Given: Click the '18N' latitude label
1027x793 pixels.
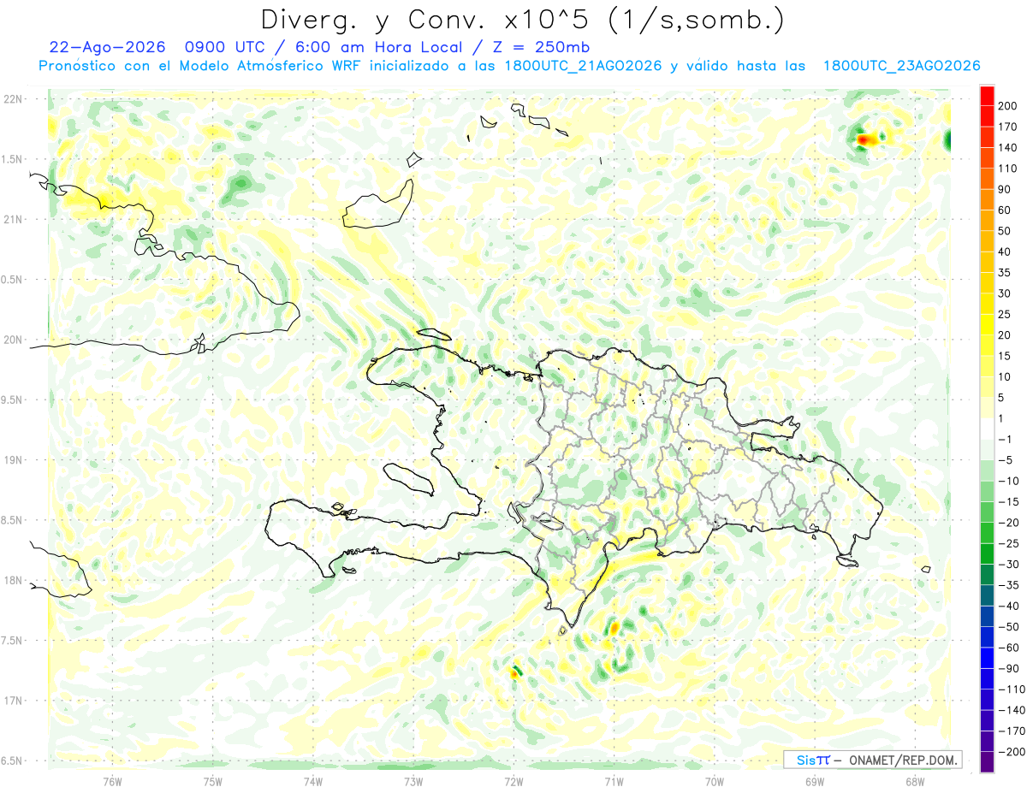Looking at the screenshot, I should tap(13, 580).
